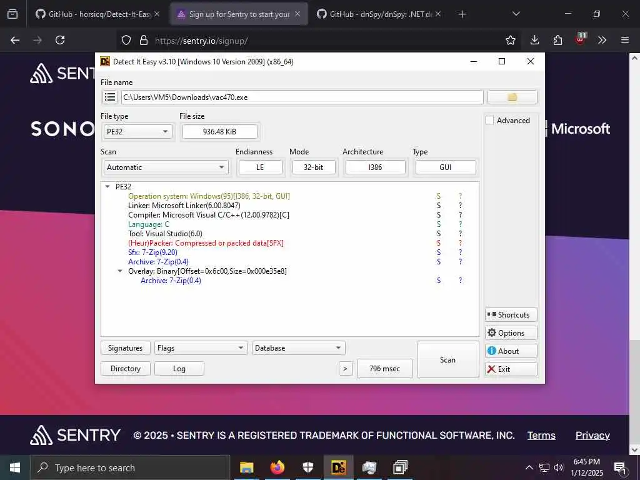
Task: Show more toolbar items chevron
Action: point(602,40)
